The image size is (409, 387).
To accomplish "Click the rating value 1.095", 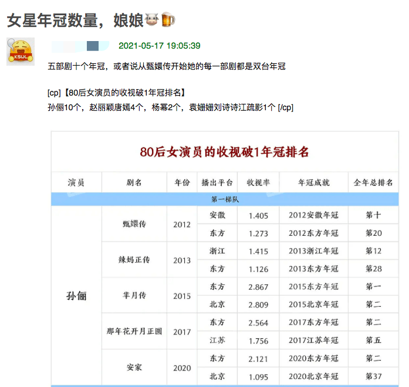I will pos(258,376).
